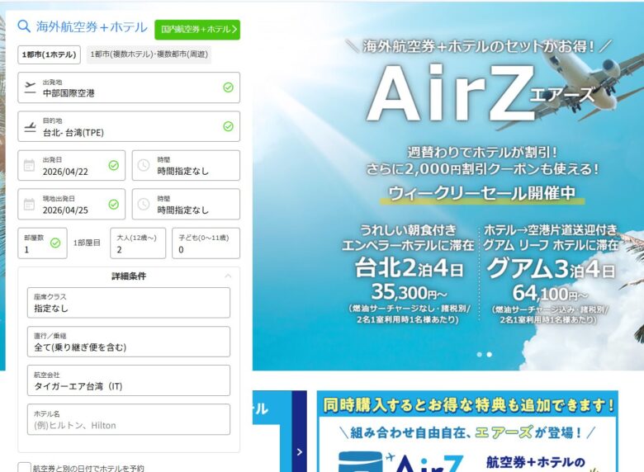Open the 大人(12歳～) adults dropdown
This screenshot has height=472, width=644.
click(x=138, y=243)
